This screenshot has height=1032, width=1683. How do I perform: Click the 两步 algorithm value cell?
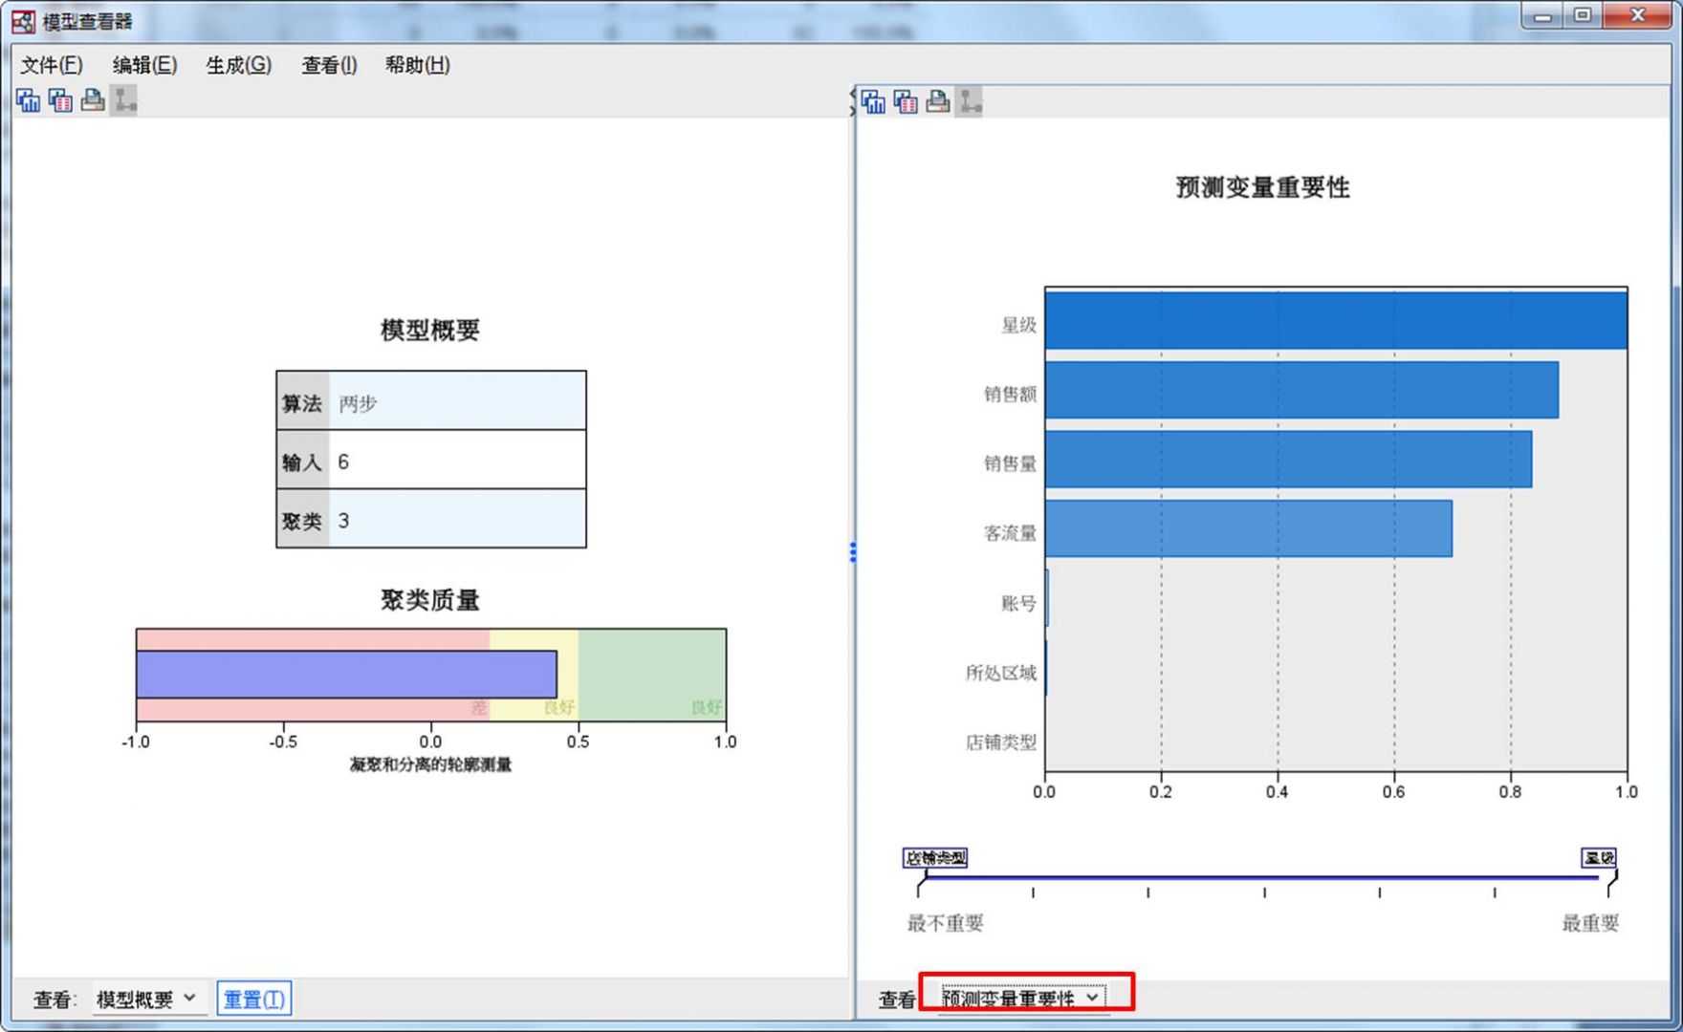457,401
